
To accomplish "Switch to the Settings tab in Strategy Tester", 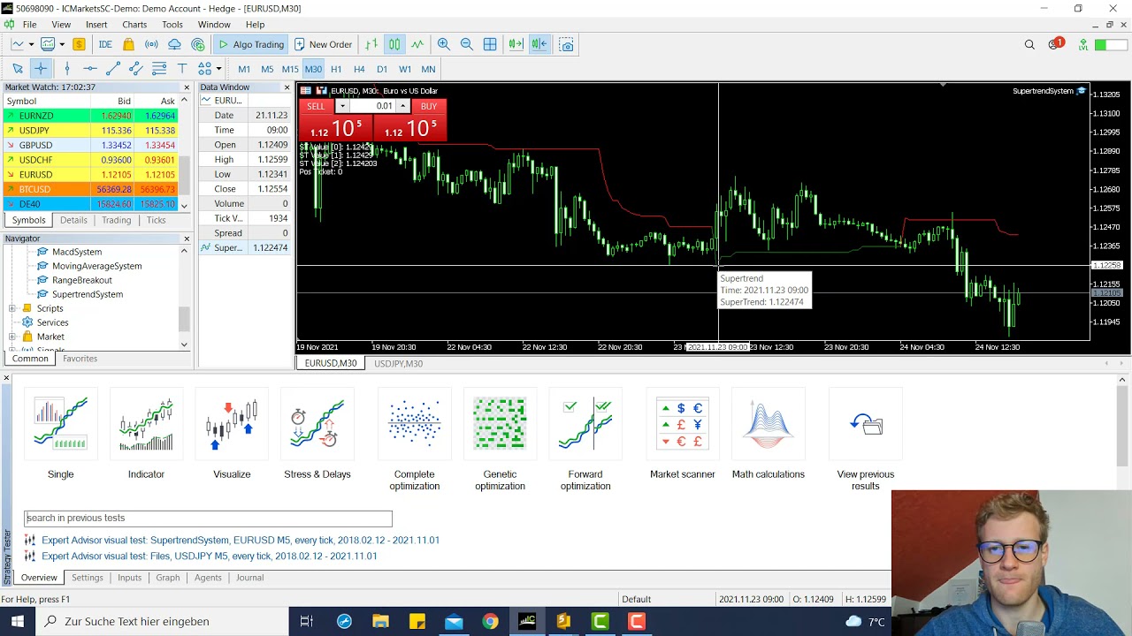I will (x=88, y=578).
